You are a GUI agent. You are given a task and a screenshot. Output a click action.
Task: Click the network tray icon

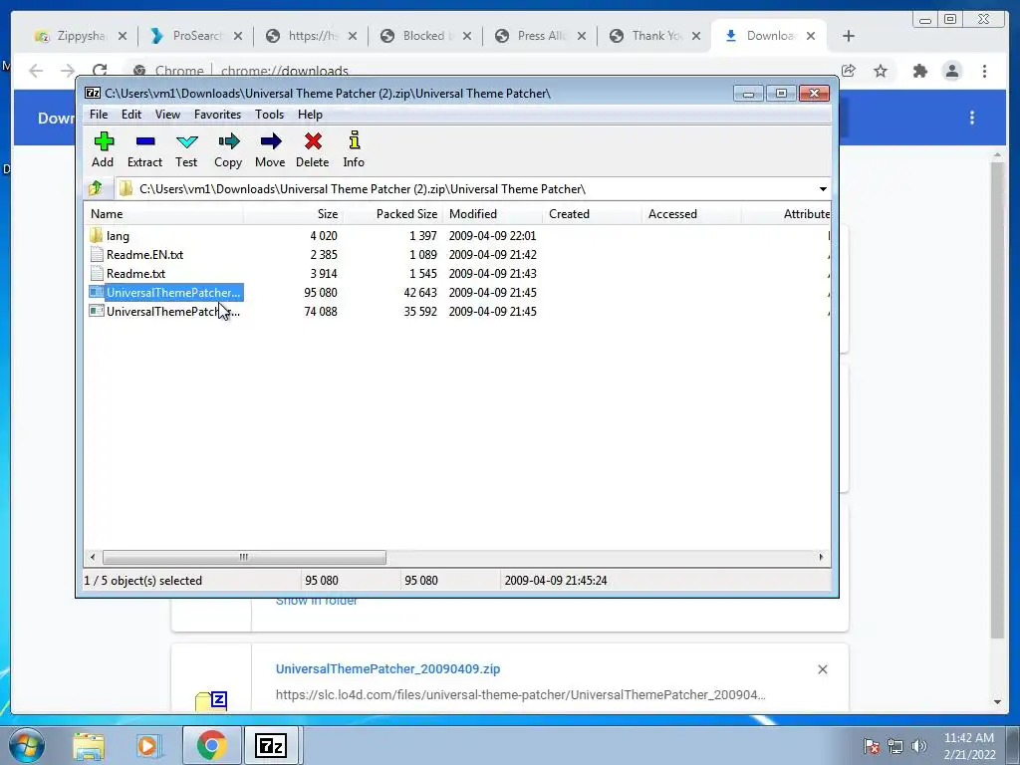tap(895, 746)
